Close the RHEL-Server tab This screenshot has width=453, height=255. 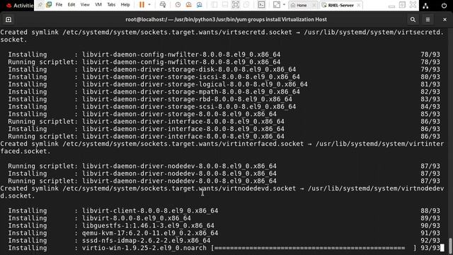359,5
